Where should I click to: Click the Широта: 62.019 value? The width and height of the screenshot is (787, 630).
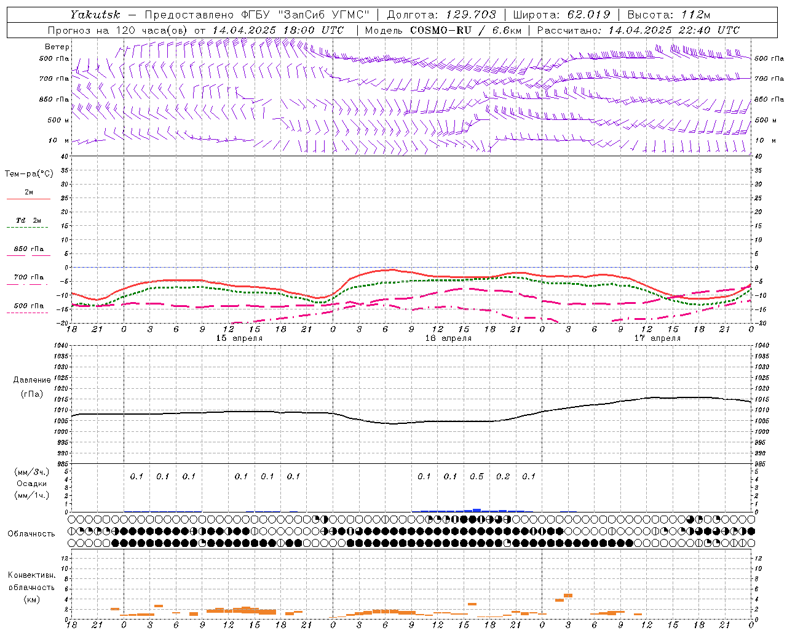coord(561,15)
